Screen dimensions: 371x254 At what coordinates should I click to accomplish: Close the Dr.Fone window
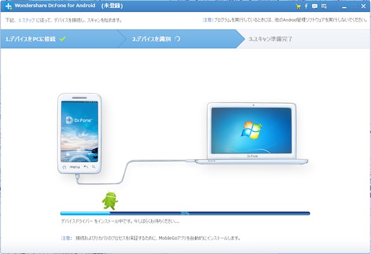[x=363, y=6]
